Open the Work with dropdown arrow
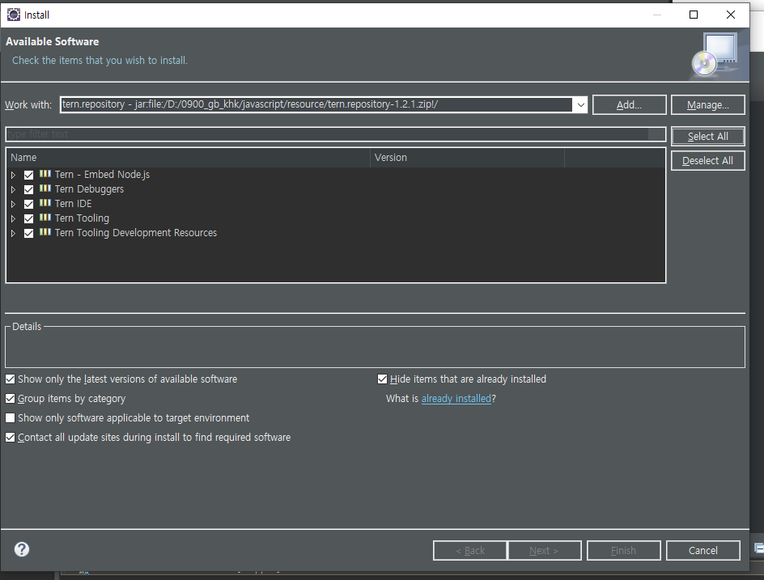Image resolution: width=764 pixels, height=580 pixels. 580,104
